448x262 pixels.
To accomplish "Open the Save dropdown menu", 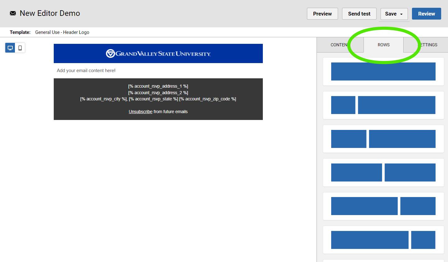I will (394, 14).
